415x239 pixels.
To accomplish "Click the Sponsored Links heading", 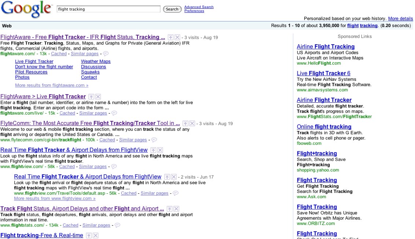I will point(355,37).
